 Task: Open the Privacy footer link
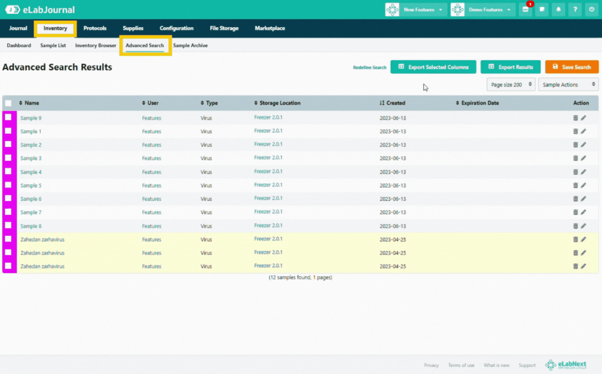(x=431, y=365)
